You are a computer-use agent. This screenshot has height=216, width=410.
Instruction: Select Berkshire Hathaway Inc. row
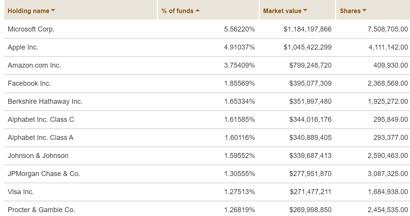(45, 101)
